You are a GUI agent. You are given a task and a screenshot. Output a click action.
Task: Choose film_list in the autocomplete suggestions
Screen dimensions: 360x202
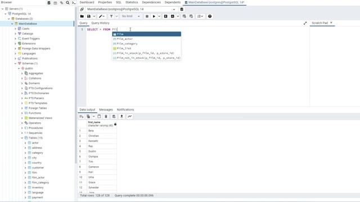[146, 49]
